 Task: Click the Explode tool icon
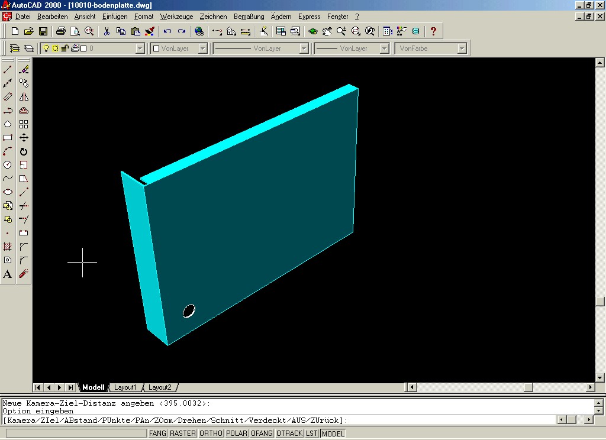(x=24, y=274)
